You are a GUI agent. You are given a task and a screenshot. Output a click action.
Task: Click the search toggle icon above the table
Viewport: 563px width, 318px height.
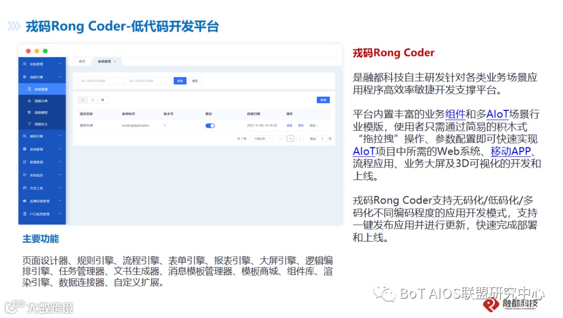coord(82,100)
